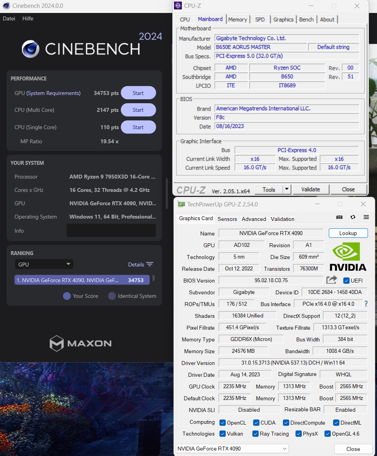Open the CPU-Z Tools dropdown arrow
The image size is (377, 456).
(287, 189)
